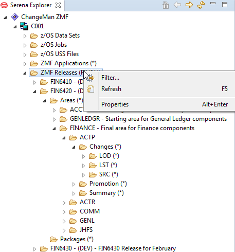Click the LOD folder icon
The height and width of the screenshot is (252, 235).
tap(93, 156)
